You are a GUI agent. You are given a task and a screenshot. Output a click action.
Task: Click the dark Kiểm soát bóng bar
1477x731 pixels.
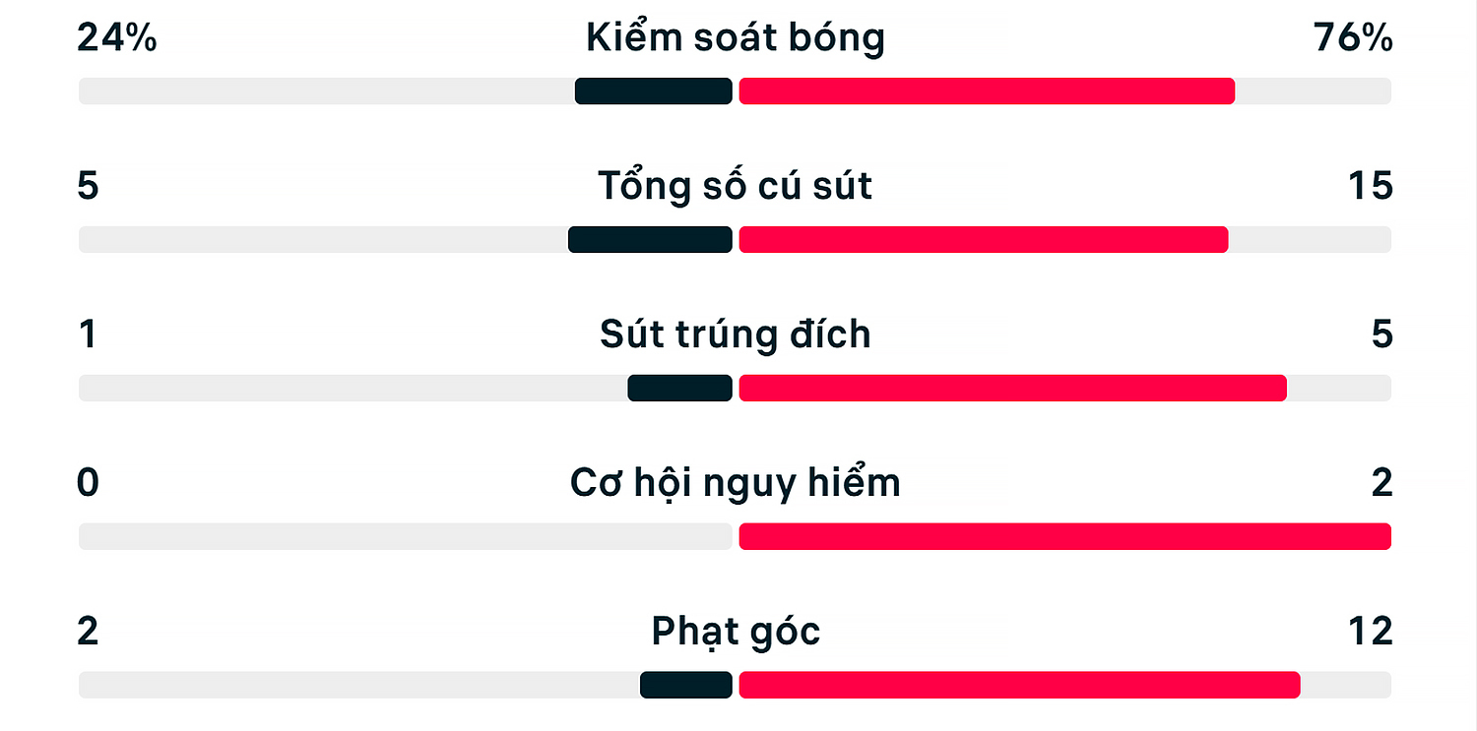click(654, 91)
